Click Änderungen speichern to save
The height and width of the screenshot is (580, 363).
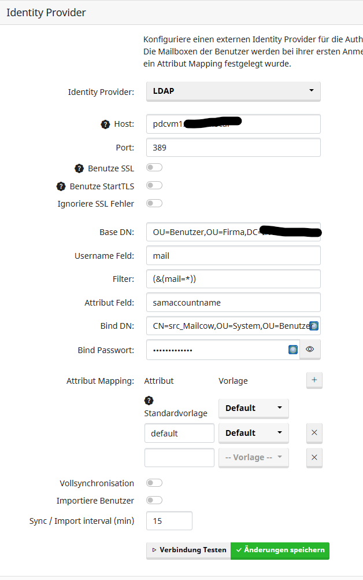[x=280, y=550]
